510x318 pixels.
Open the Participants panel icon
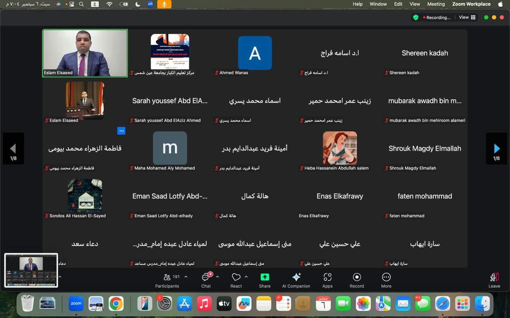pos(167,277)
